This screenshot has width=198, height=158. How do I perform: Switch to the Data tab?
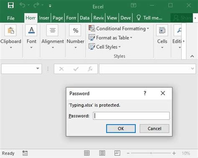pyautogui.click(x=85, y=18)
